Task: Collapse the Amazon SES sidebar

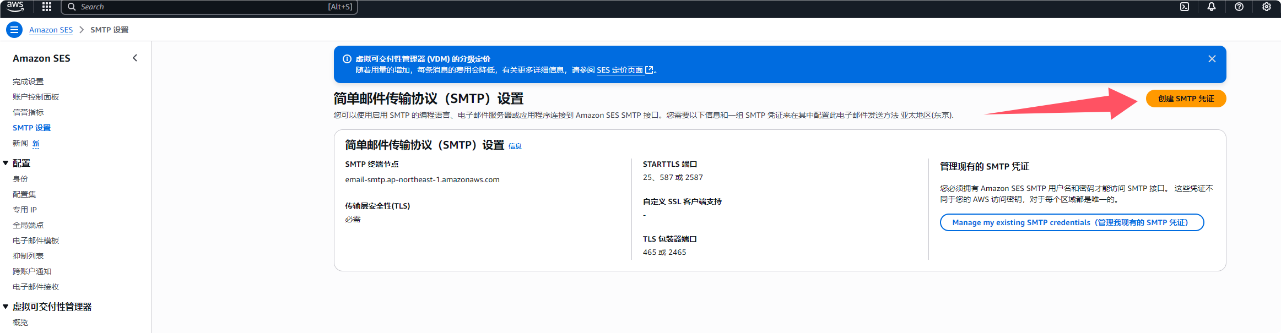Action: tap(135, 58)
